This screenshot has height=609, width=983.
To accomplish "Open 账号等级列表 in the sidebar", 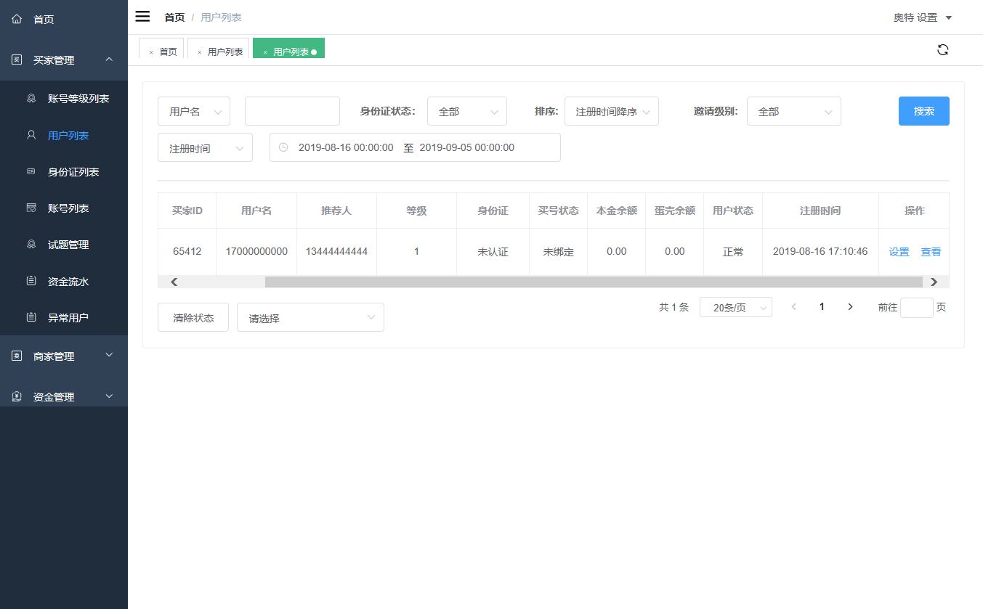I will tap(78, 99).
